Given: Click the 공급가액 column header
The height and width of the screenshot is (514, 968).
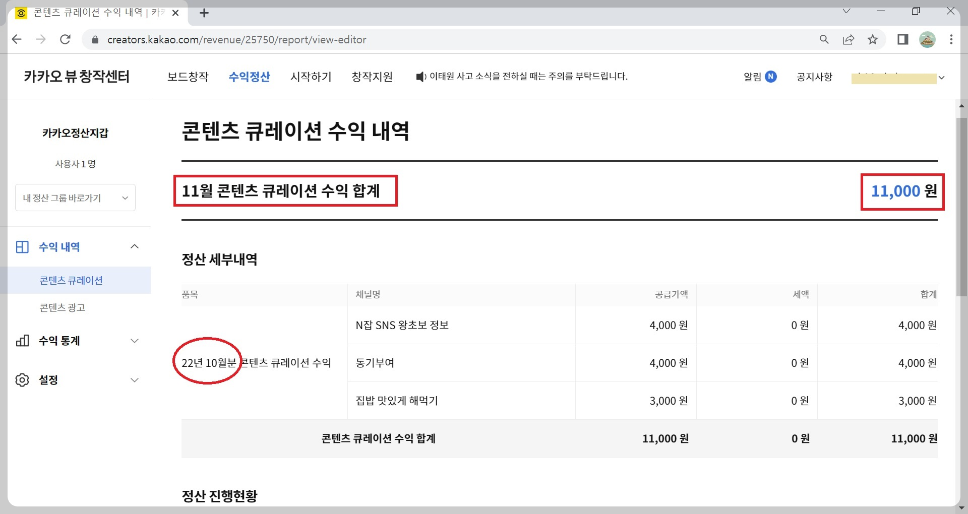Looking at the screenshot, I should (671, 294).
